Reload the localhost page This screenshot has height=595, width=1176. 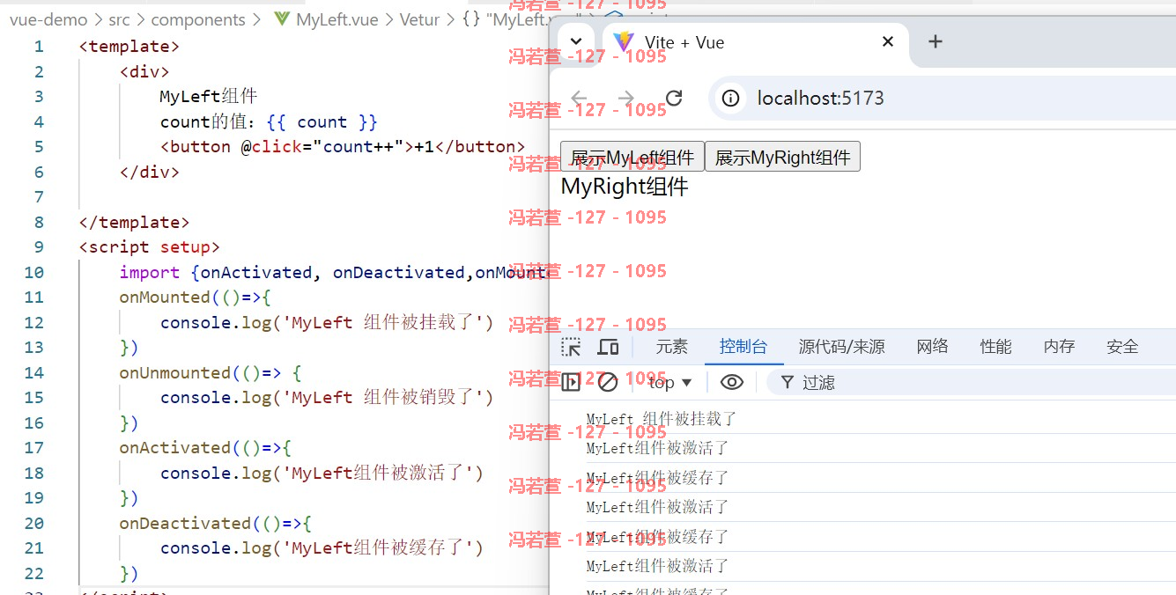[x=674, y=98]
